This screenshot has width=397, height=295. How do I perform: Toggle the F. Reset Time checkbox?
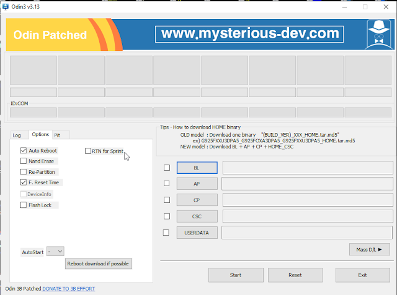24,182
